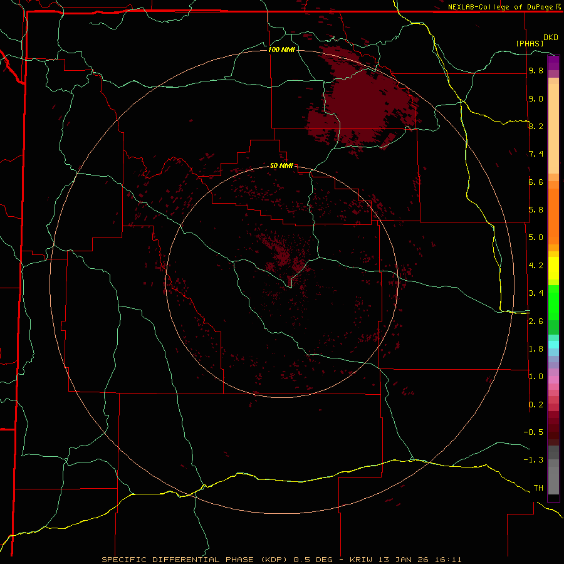Click the product title caption at the bottom

pos(281,560)
